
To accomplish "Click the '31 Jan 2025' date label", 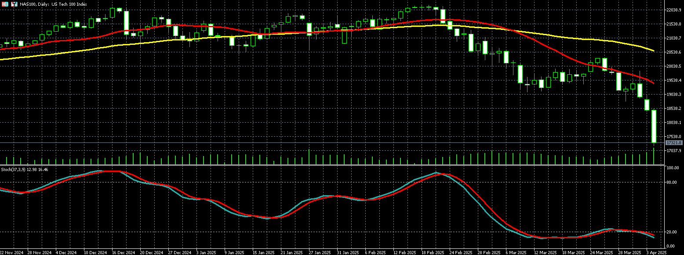I will click(x=348, y=253).
